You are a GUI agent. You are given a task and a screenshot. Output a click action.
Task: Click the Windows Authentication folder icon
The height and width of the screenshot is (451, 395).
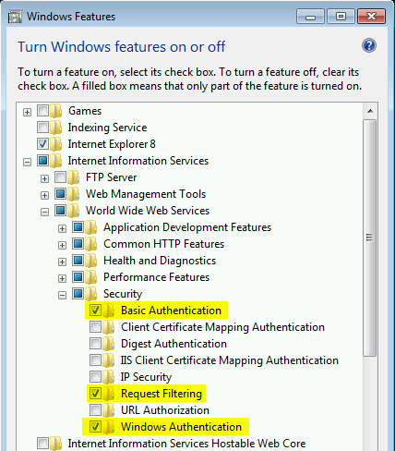tap(109, 427)
